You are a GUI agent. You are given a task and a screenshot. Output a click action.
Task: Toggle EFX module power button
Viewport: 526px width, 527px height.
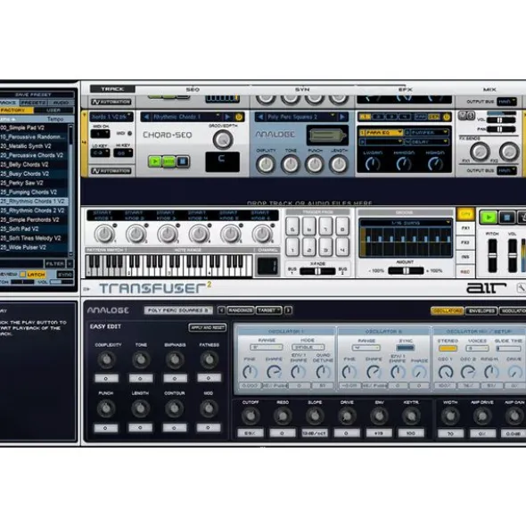pos(447,117)
